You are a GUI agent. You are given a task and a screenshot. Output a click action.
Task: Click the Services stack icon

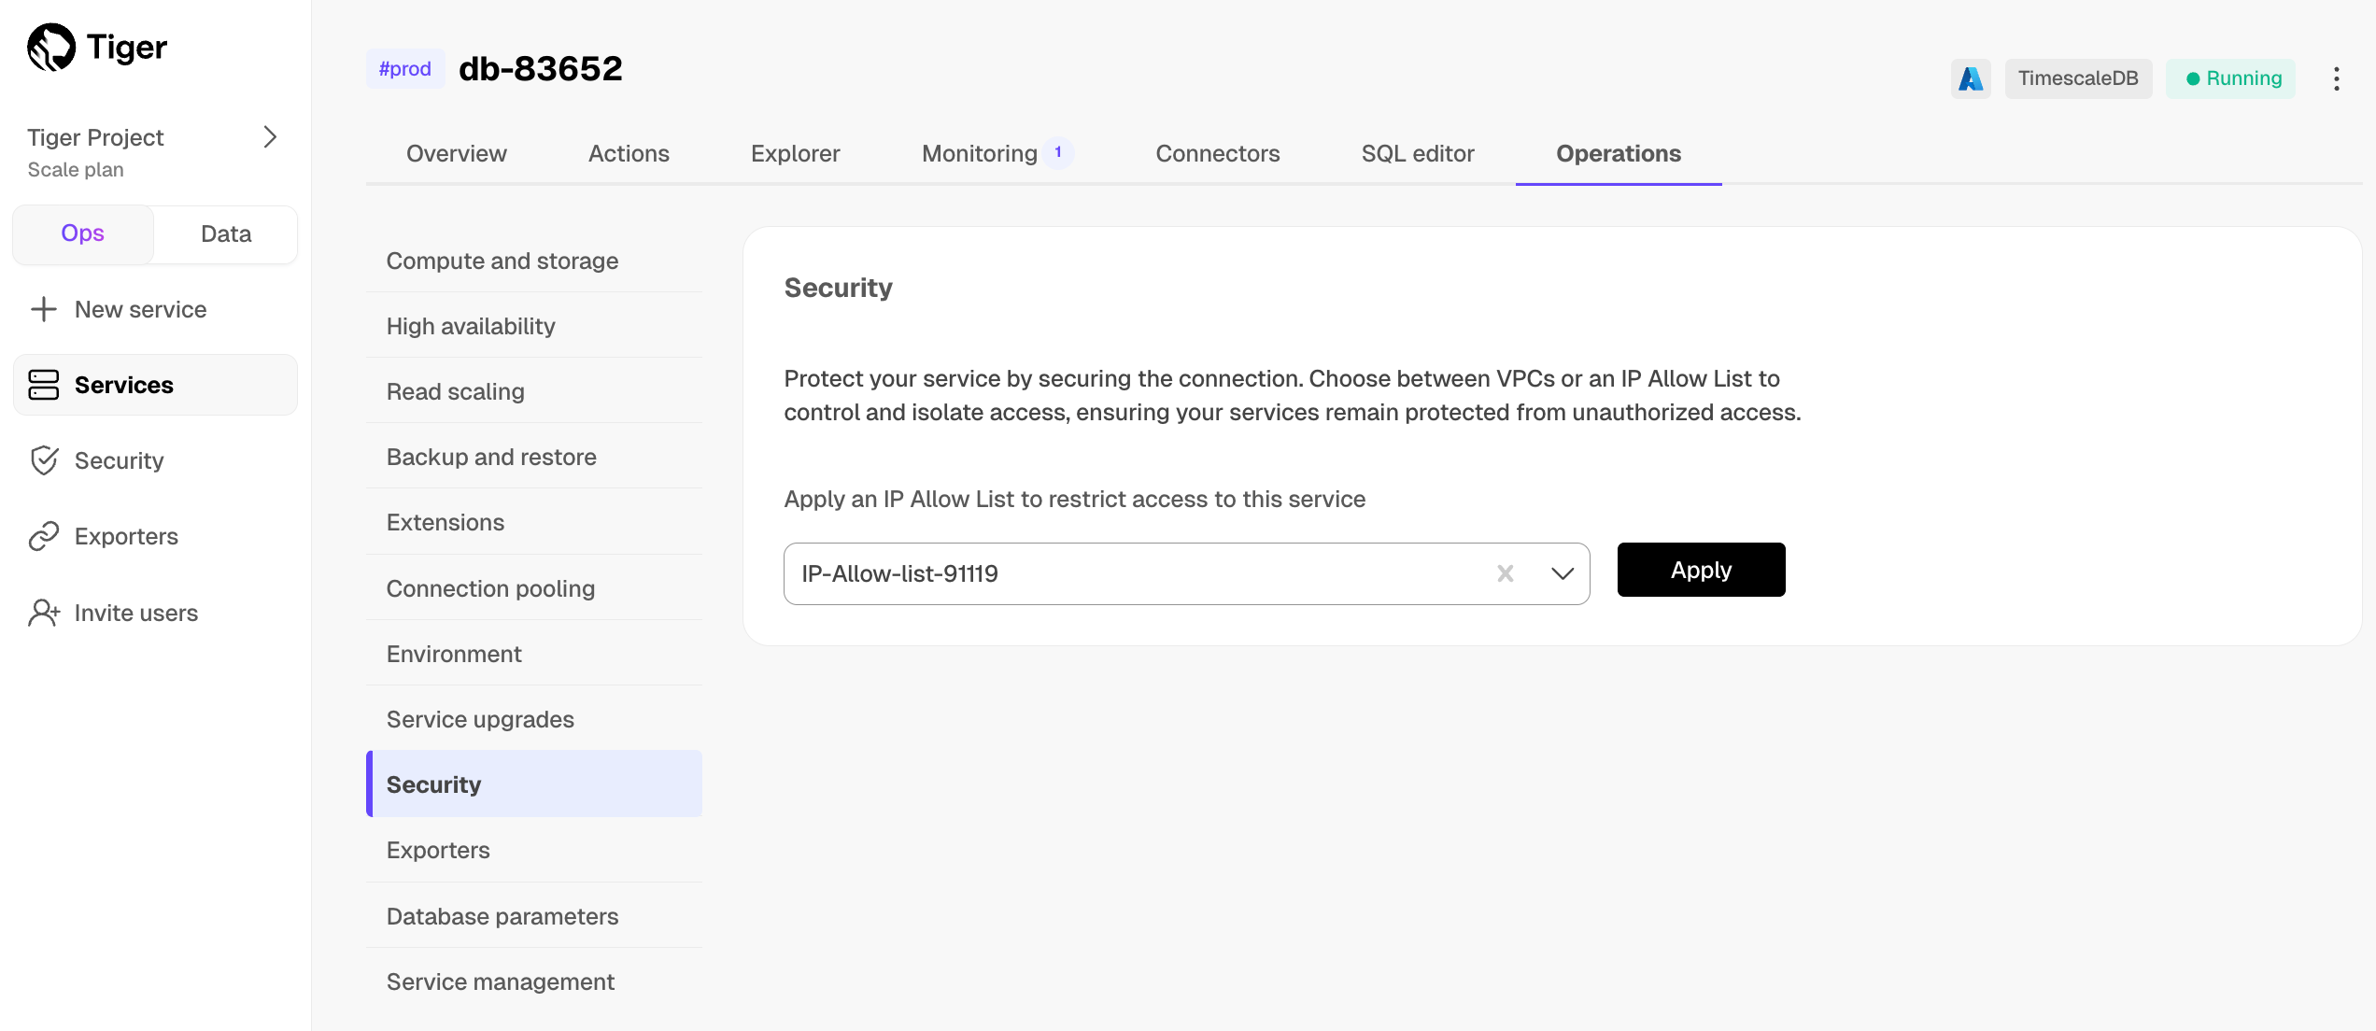point(44,385)
